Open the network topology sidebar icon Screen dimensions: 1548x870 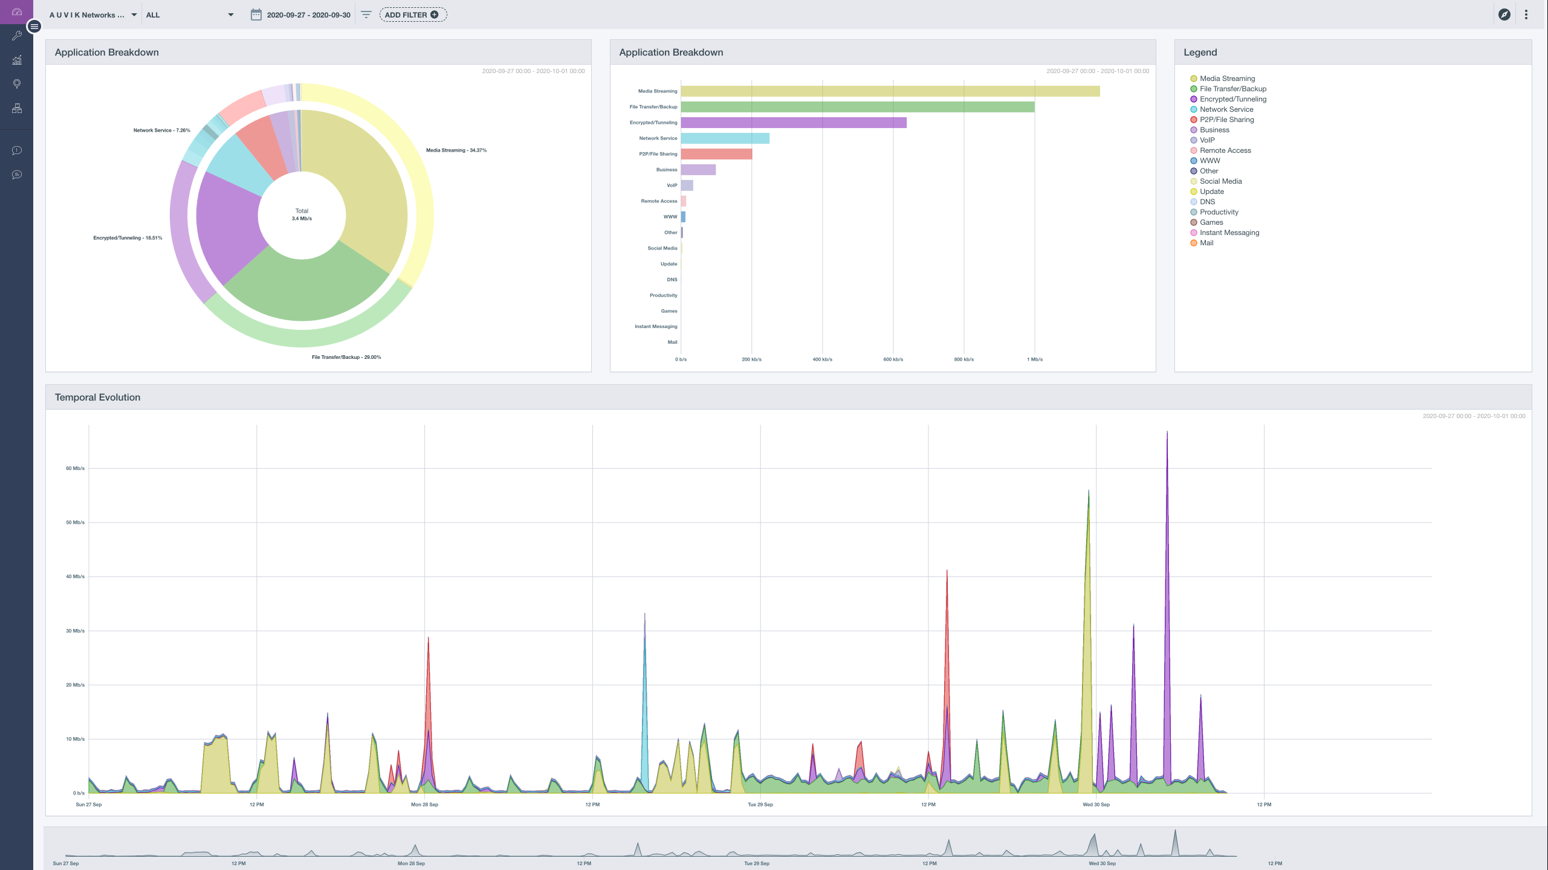pos(17,108)
